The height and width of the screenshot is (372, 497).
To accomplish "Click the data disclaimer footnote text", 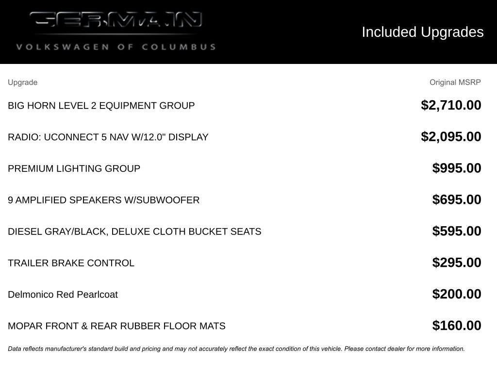I will click(236, 349).
